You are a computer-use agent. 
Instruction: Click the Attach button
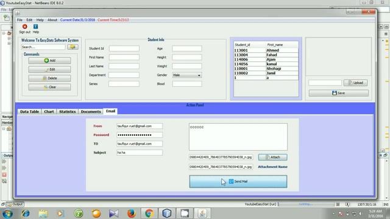[272, 157]
